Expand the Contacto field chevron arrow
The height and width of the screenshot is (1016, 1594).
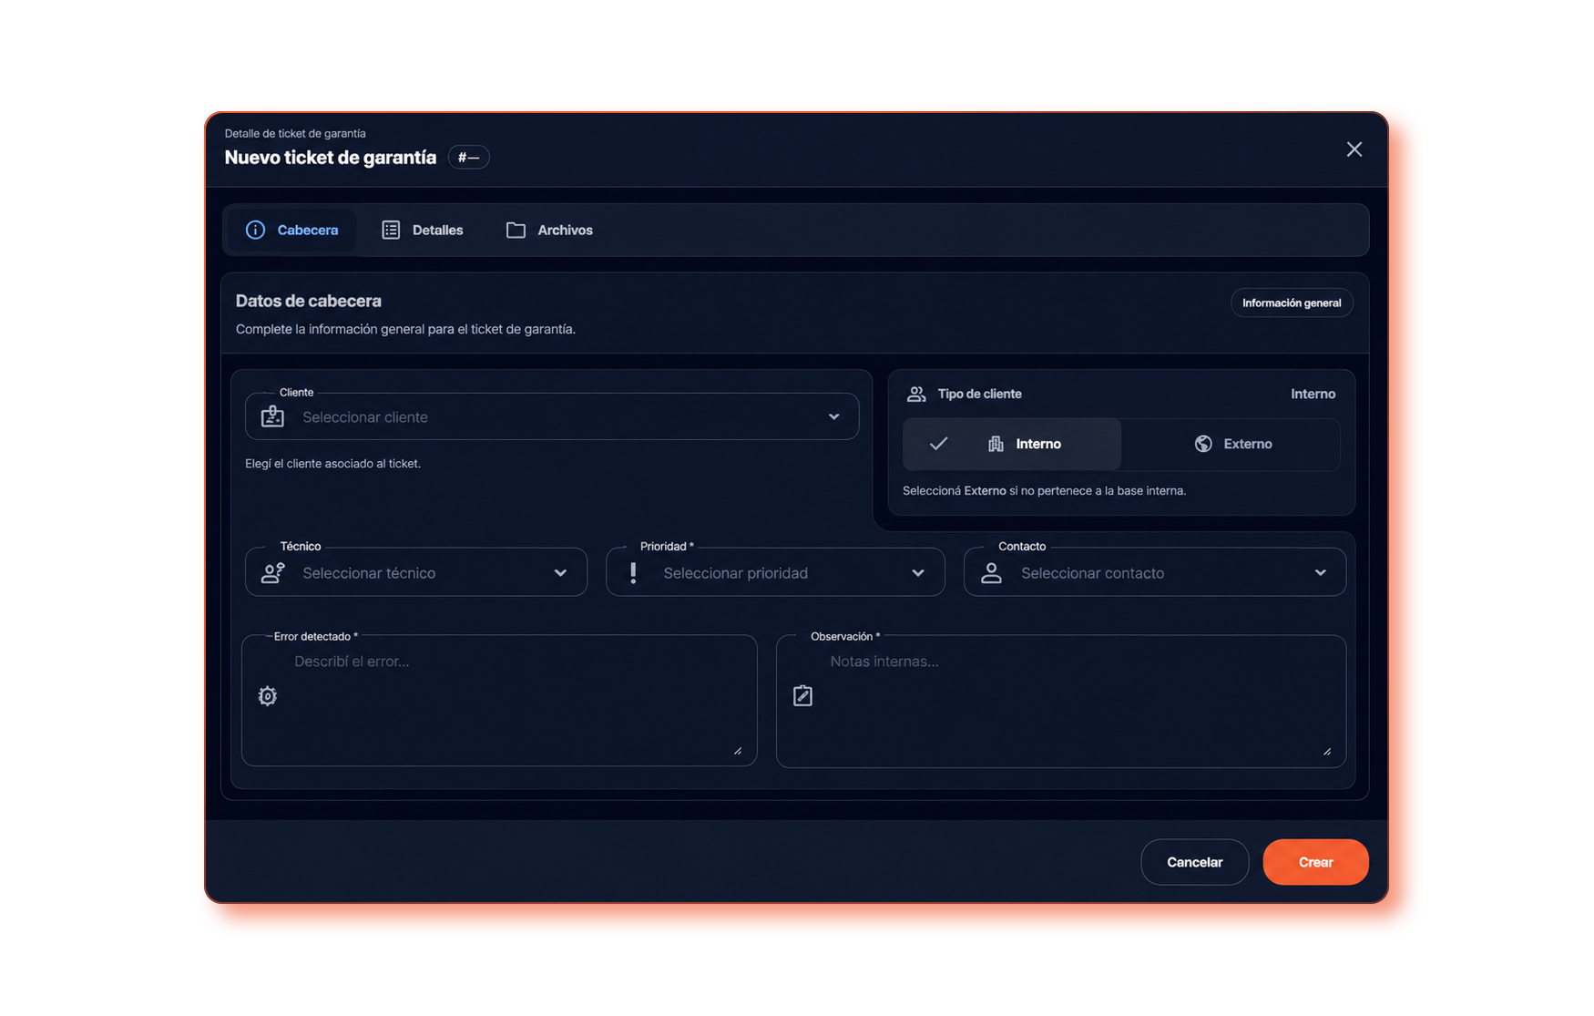(1320, 572)
